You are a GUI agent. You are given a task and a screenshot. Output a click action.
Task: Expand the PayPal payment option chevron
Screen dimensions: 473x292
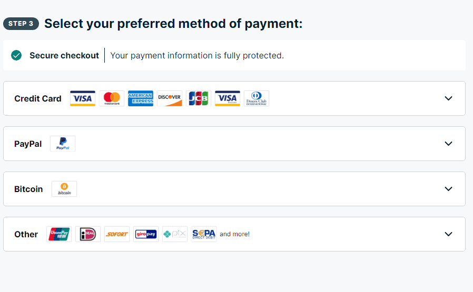[449, 144]
